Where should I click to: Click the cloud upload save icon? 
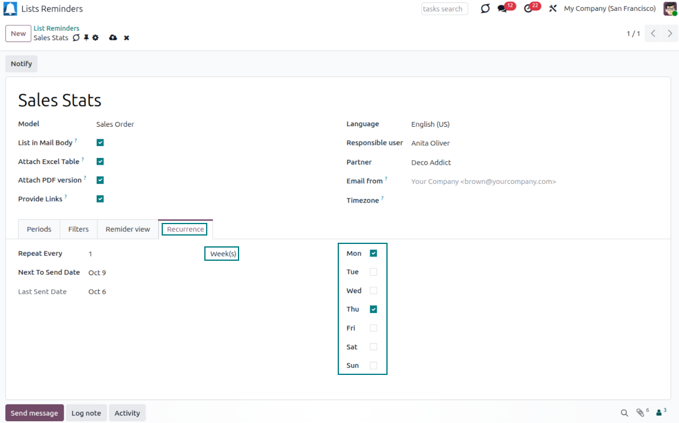point(113,38)
